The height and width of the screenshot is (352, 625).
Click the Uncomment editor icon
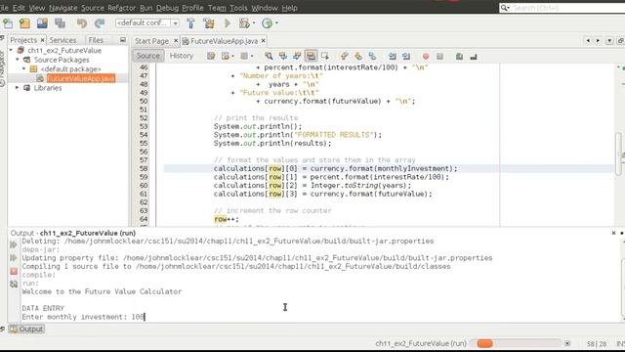click(474, 57)
